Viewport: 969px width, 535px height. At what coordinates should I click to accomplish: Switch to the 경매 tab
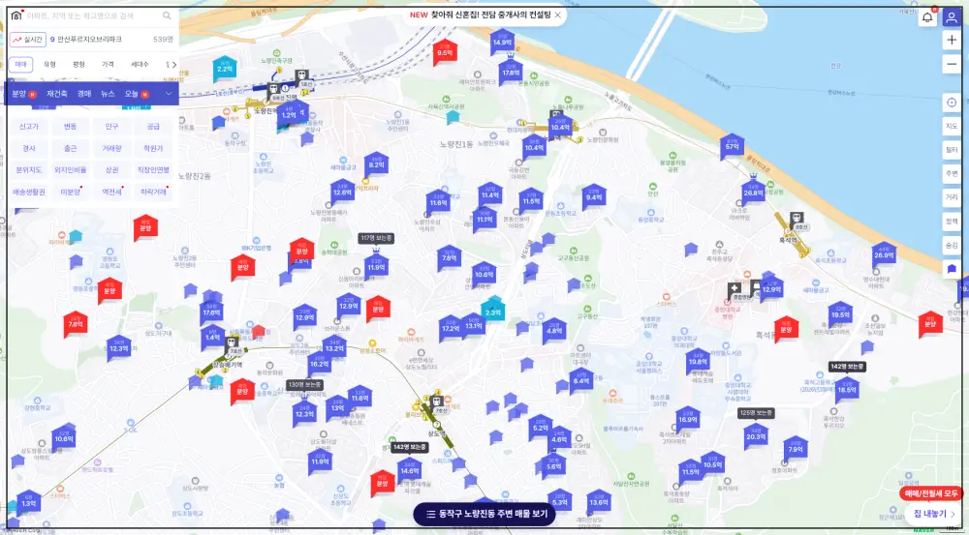84,94
